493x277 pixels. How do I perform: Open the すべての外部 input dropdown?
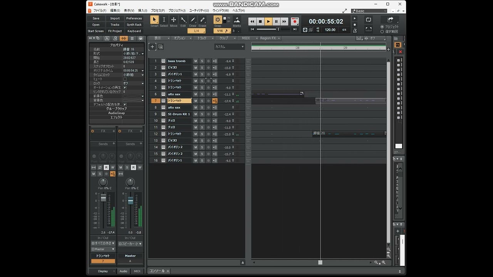[103, 244]
